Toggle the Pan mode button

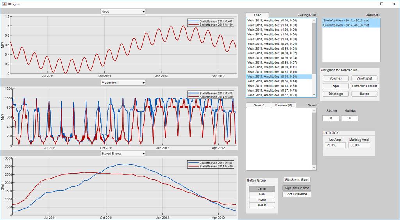[262, 194]
